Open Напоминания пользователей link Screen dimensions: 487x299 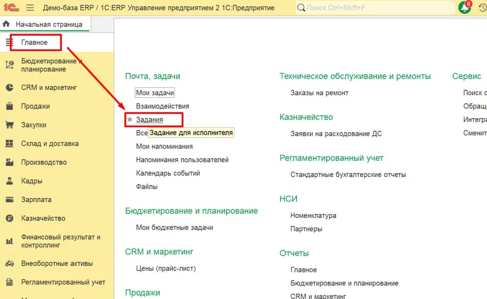coord(182,159)
